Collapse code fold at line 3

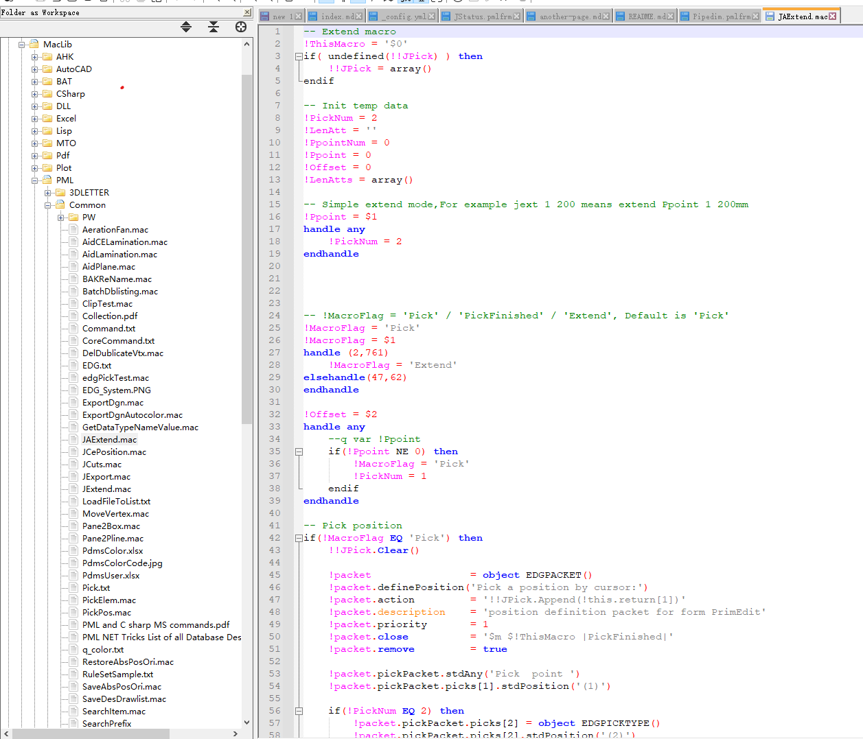point(299,56)
